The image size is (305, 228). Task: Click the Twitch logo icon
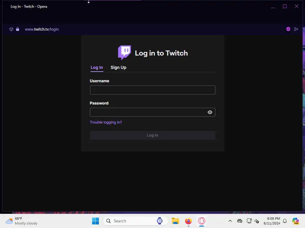click(125, 53)
